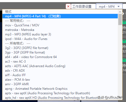Choose apng - Animated Portable Network Graphics
Viewport: 126px width, 102px height.
pos(60,89)
